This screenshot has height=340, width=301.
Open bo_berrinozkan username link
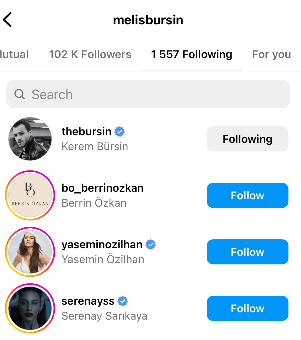pos(102,188)
